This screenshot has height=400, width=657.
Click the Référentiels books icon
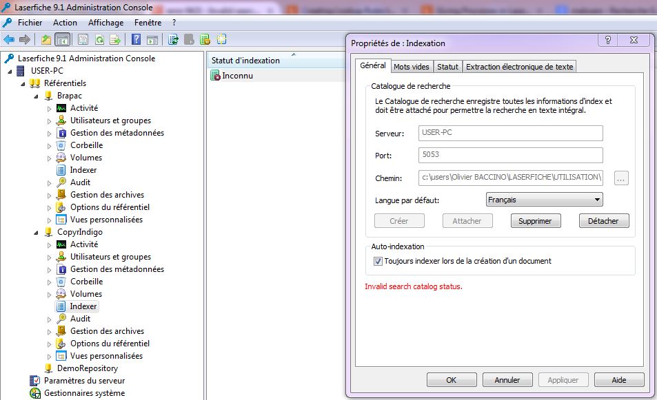coord(34,83)
